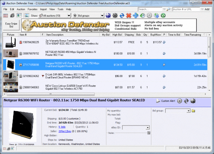
Task: Click the eBay page icon for item 190784280225
Action: point(164,42)
